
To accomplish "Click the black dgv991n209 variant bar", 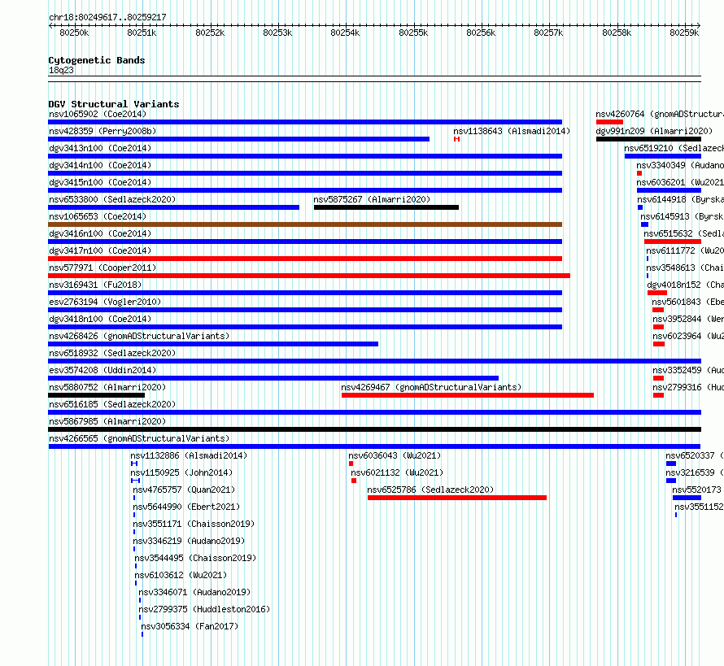I will [648, 139].
